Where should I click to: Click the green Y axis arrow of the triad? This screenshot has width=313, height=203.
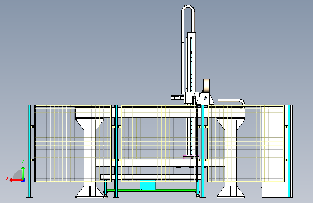(23, 173)
